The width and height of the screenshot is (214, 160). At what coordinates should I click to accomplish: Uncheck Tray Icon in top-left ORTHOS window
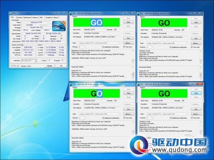click(x=128, y=47)
